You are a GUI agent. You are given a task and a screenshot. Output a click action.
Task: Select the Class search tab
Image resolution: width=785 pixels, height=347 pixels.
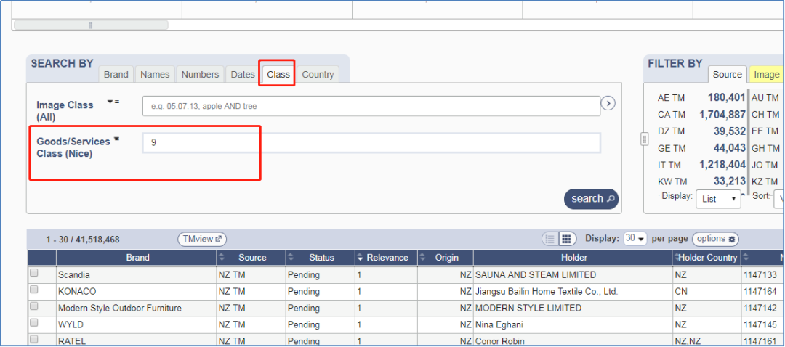pos(278,75)
